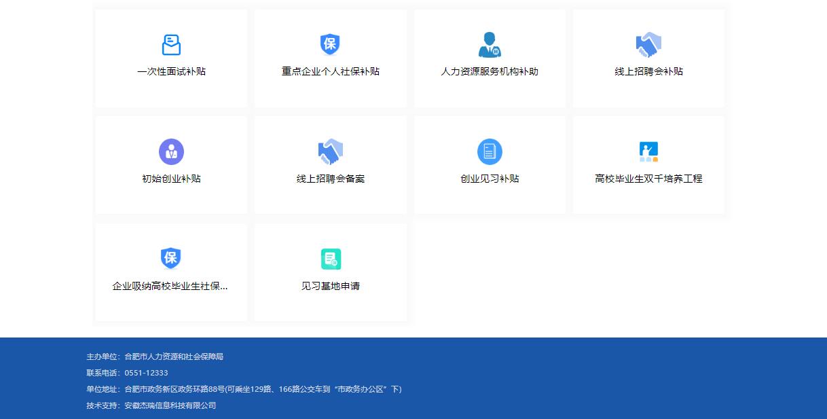Open the 一次性面试补贴 text link
Screen dimensions: 827x419
pos(171,71)
